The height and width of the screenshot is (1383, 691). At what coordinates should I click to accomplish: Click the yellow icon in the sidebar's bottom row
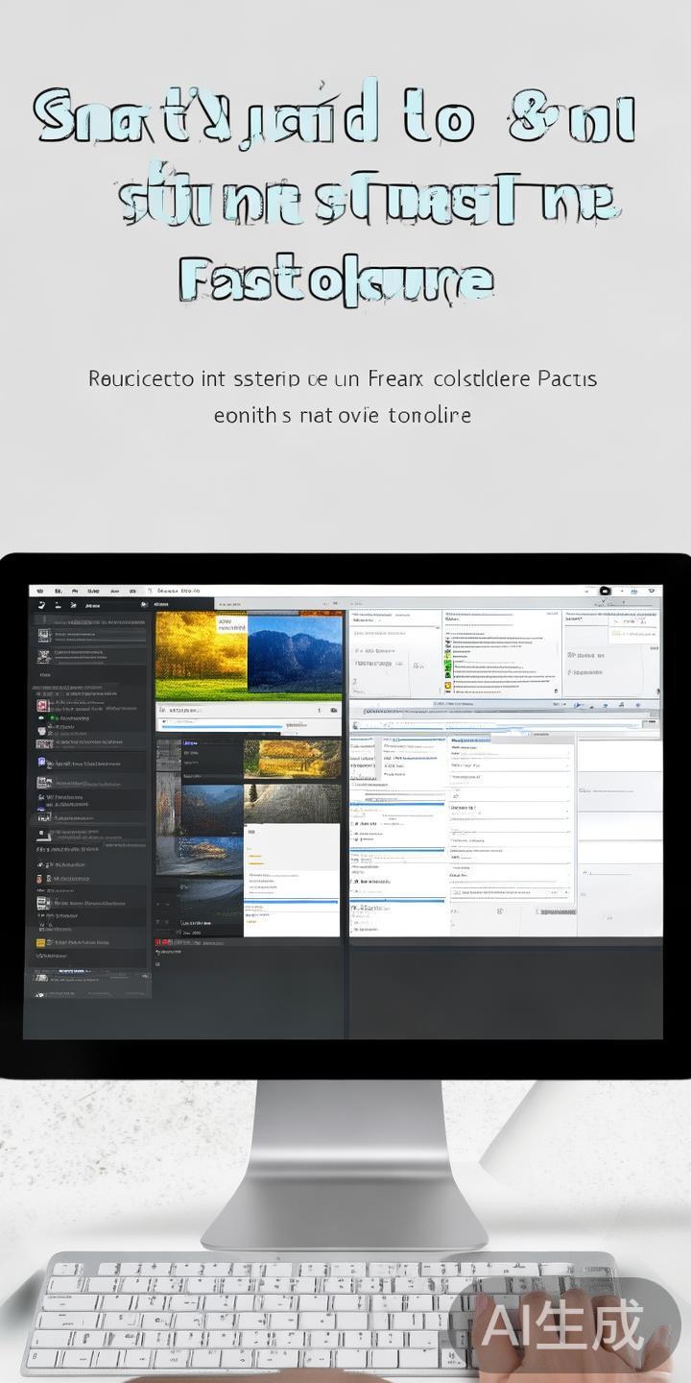[41, 943]
